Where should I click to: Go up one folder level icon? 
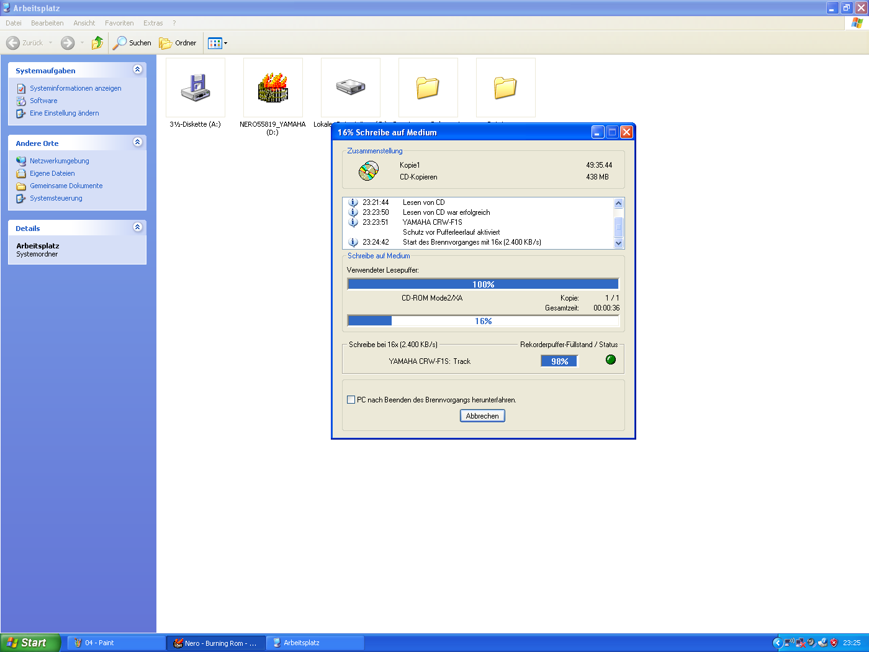click(x=97, y=43)
